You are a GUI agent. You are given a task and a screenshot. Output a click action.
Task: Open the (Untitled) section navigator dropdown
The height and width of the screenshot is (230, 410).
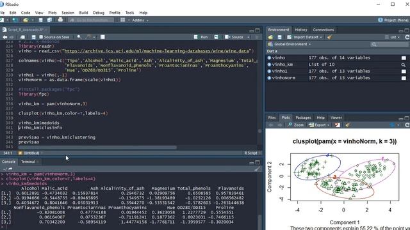(31, 153)
